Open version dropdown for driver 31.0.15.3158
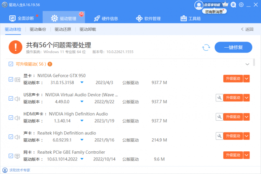The height and width of the screenshot is (174, 261). click(x=82, y=83)
